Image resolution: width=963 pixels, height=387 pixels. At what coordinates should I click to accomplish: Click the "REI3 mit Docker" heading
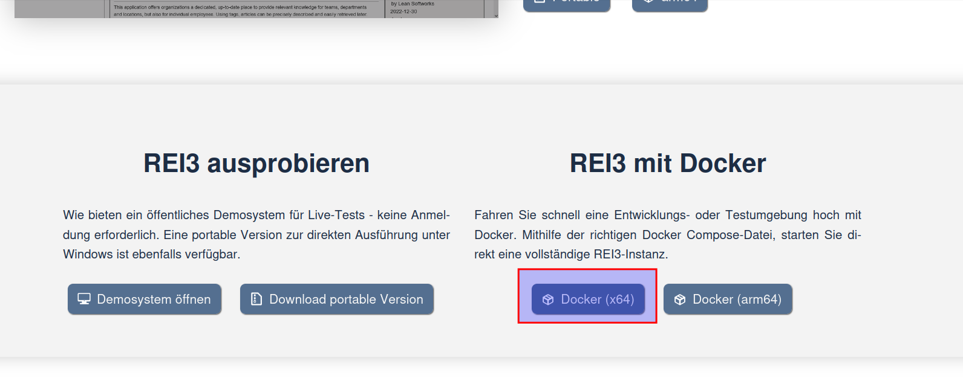(668, 164)
